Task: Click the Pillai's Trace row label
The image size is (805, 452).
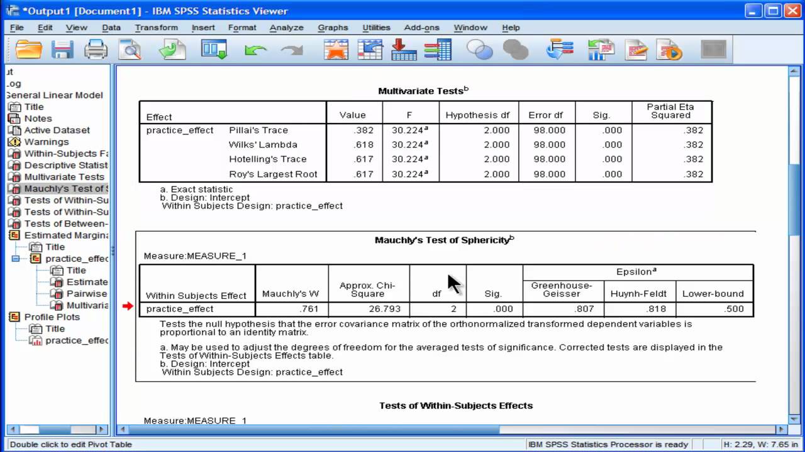Action: click(258, 131)
